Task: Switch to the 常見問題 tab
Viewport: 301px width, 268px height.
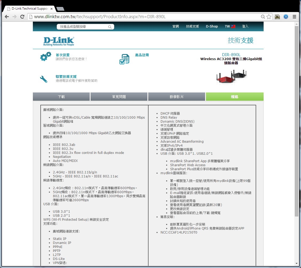Action: [x=119, y=97]
